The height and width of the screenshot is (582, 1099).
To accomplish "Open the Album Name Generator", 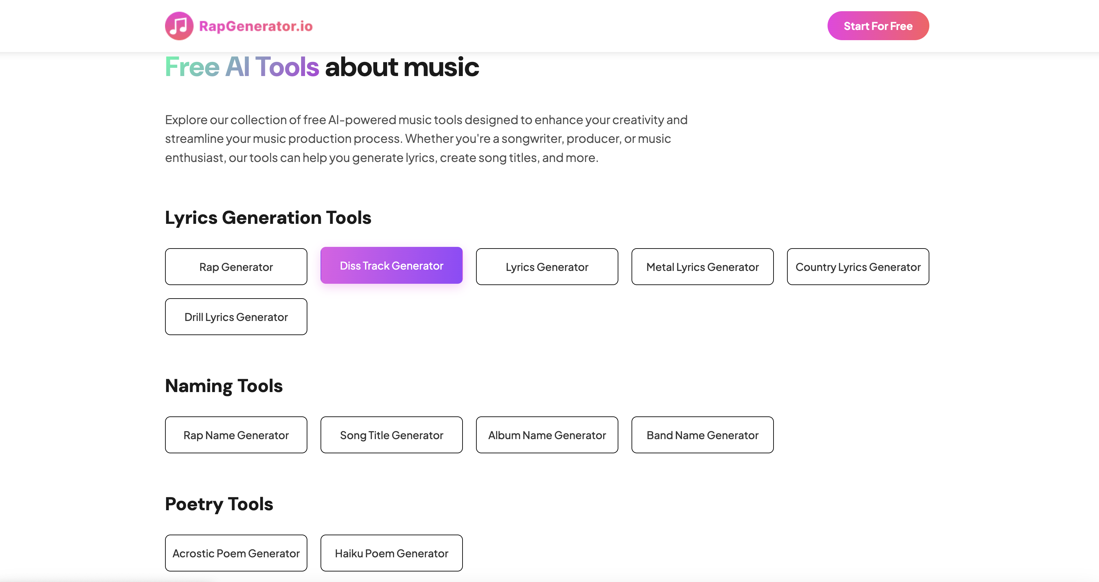I will click(547, 435).
